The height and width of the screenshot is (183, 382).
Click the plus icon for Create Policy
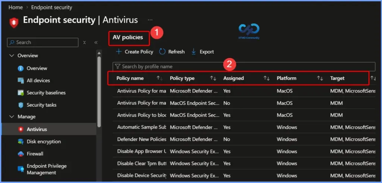point(119,51)
